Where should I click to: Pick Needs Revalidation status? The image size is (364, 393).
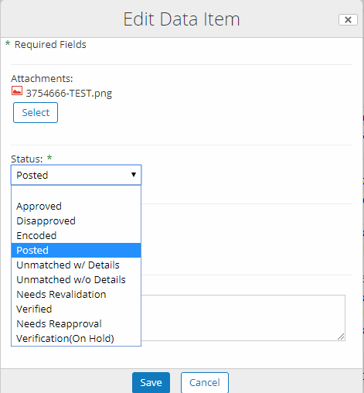coord(77,295)
